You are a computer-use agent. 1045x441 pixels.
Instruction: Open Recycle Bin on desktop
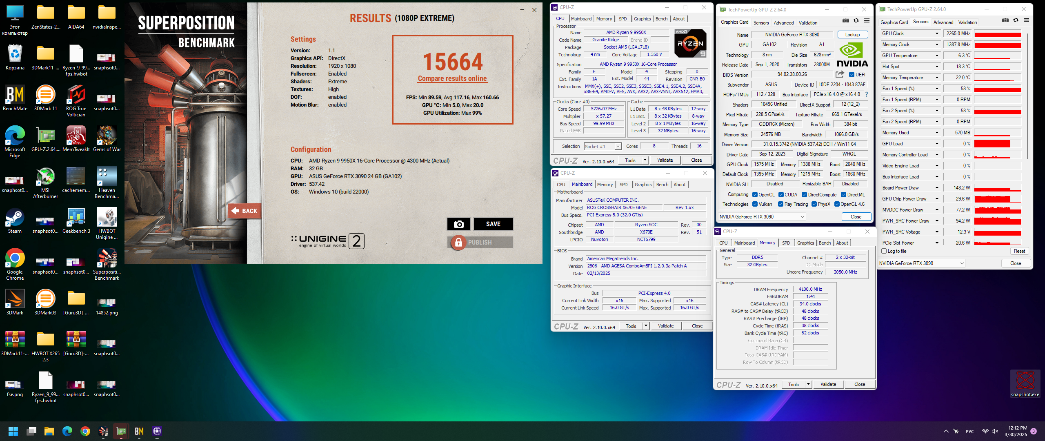point(15,58)
